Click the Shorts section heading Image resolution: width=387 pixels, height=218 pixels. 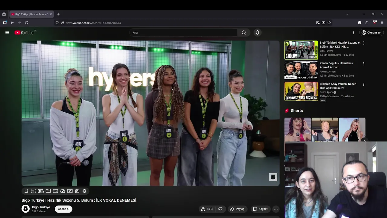point(297,111)
